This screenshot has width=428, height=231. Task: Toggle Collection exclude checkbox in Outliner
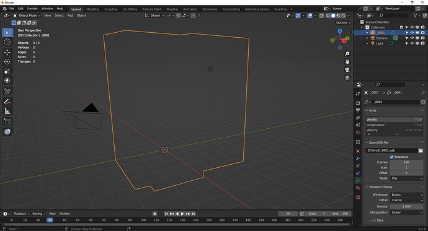401,27
